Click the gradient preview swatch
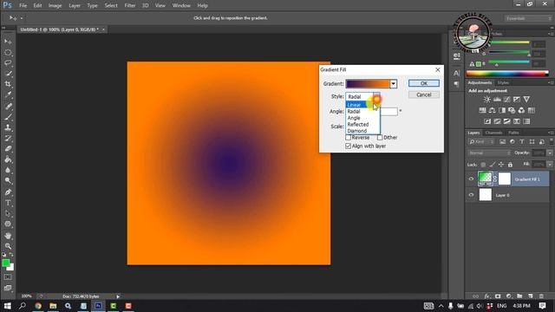Screen dimensions: 555x312 click(368, 84)
